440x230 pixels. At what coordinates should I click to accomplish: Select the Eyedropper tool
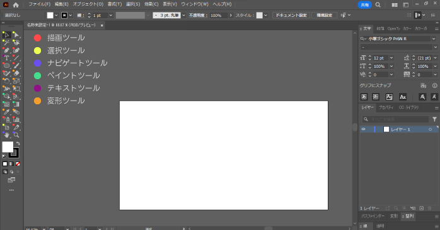coord(6,112)
